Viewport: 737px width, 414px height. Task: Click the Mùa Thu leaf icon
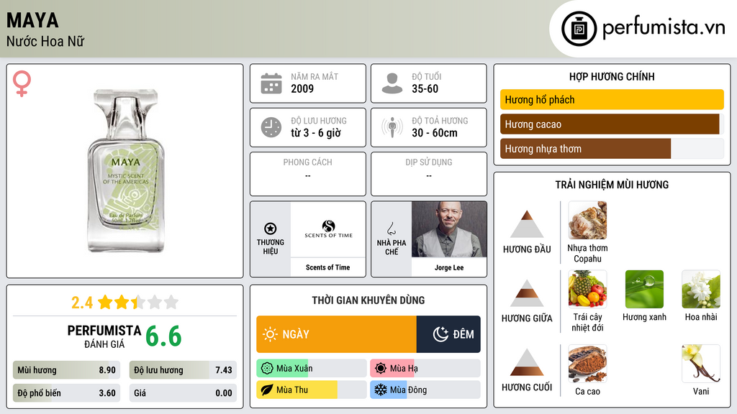click(267, 390)
